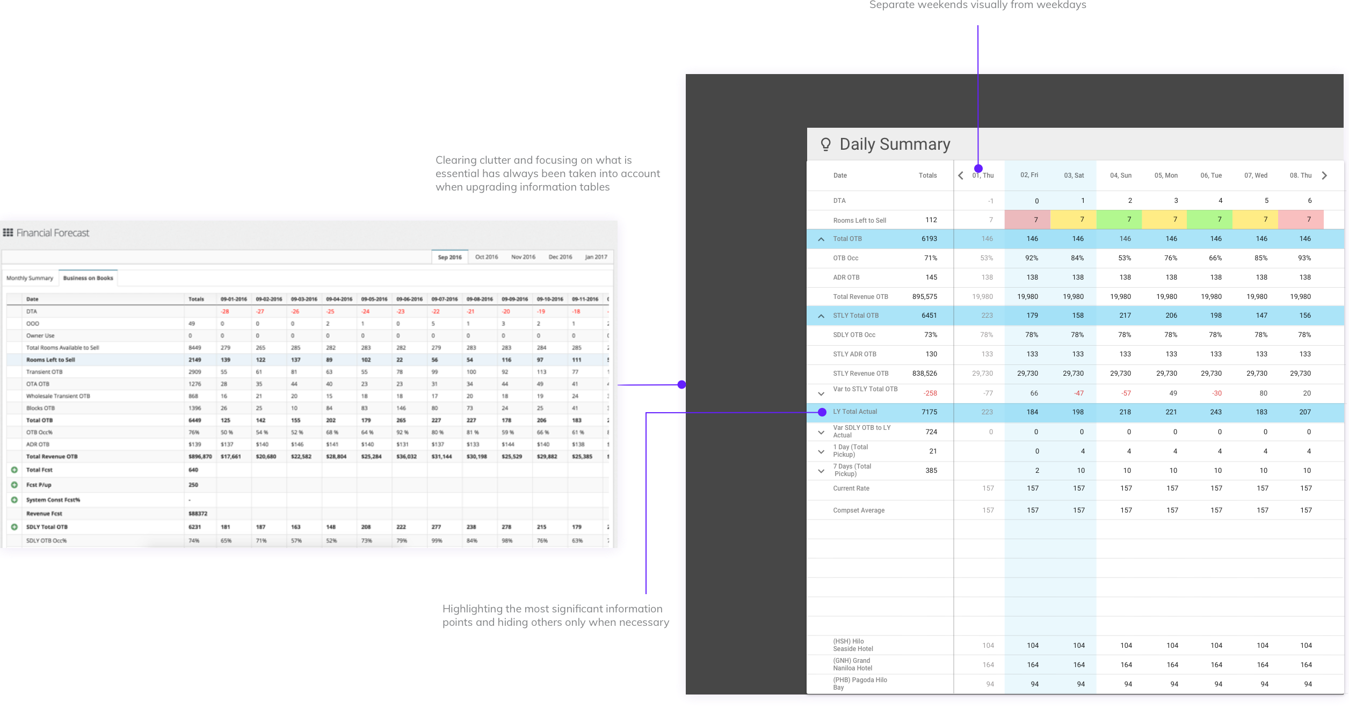The image size is (1349, 709).
Task: Expand Total Fcst with green plus icon
Action: pos(14,470)
